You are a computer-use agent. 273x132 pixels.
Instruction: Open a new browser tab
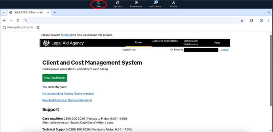coord(55,12)
